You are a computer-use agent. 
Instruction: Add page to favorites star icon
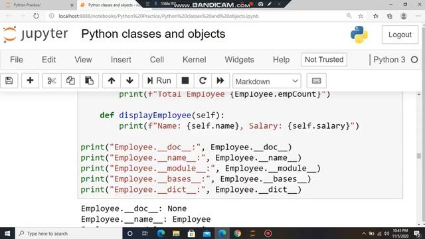click(361, 16)
